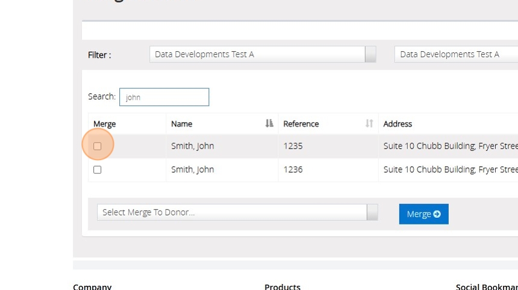Click the blue Merge button
Screen dimensions: 518x290
(x=424, y=214)
